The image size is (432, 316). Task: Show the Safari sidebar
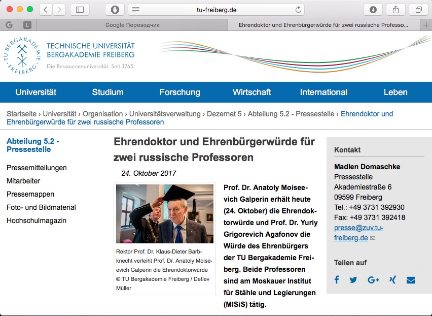coord(80,10)
